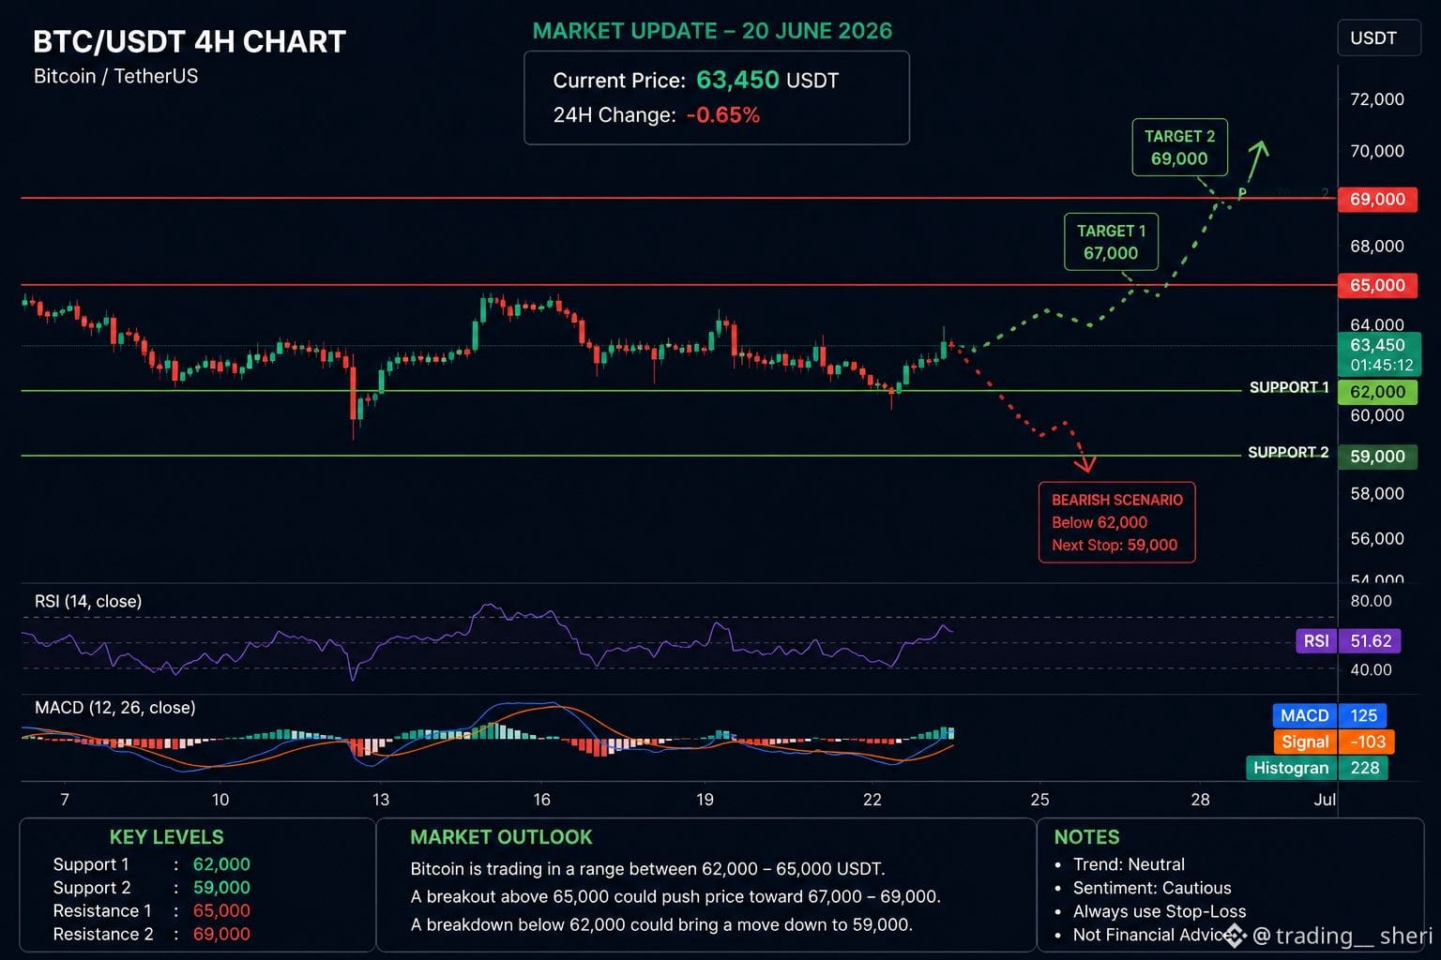The height and width of the screenshot is (960, 1441).
Task: Select the Support 1 : 62,000 row
Action: tap(152, 864)
